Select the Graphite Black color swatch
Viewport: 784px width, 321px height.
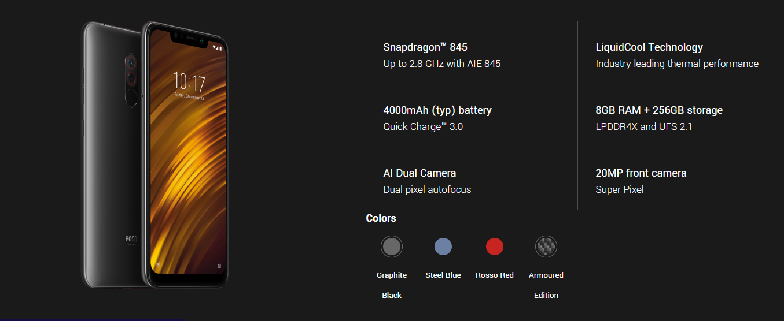coord(392,247)
